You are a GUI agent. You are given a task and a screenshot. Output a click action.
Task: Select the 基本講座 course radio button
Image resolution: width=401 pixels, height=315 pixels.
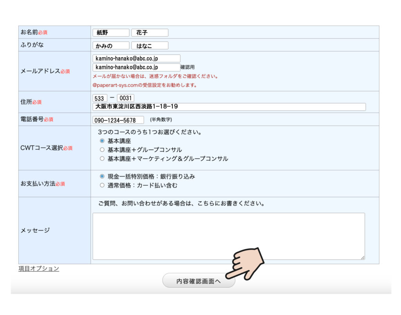[x=102, y=141]
